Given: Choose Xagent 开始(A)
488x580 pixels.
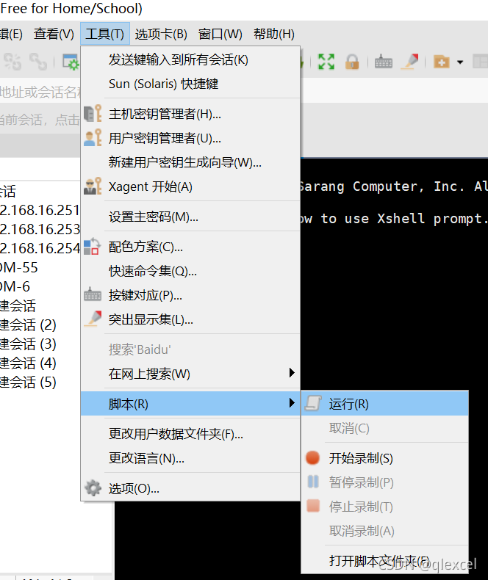Looking at the screenshot, I should (x=190, y=186).
